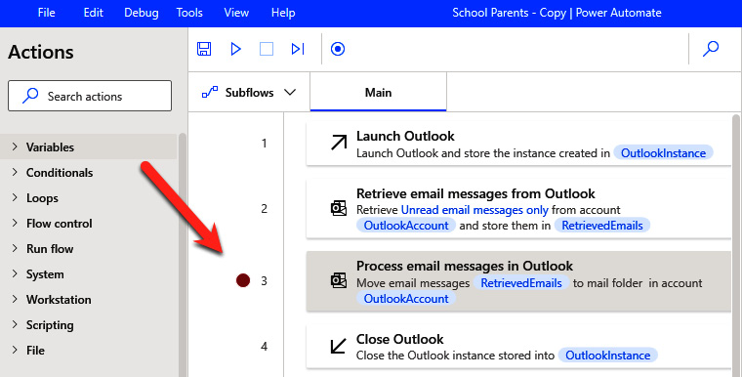742x377 pixels.
Task: Click line number 2 in the gutter
Action: click(x=264, y=208)
